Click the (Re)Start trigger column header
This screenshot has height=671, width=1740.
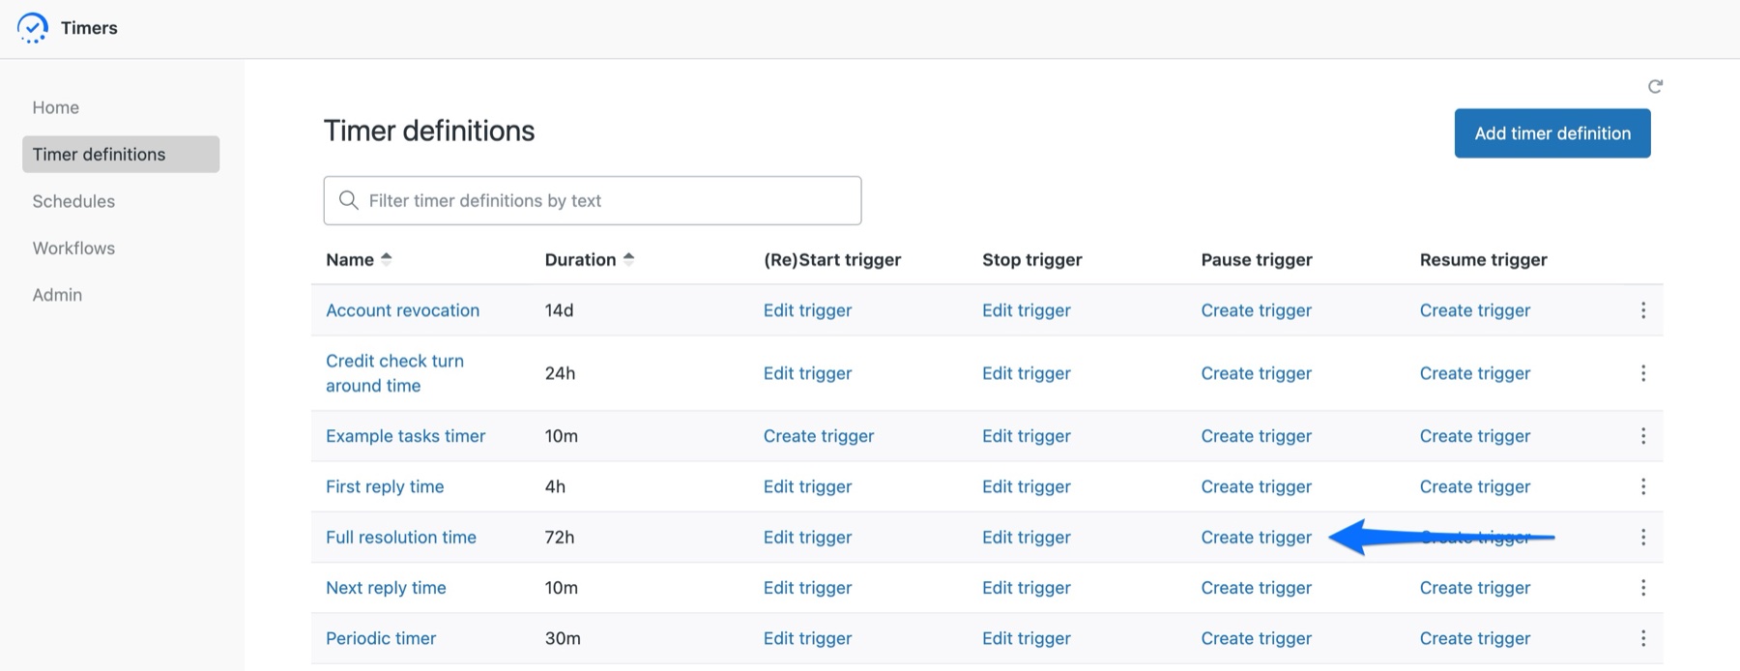click(x=832, y=259)
